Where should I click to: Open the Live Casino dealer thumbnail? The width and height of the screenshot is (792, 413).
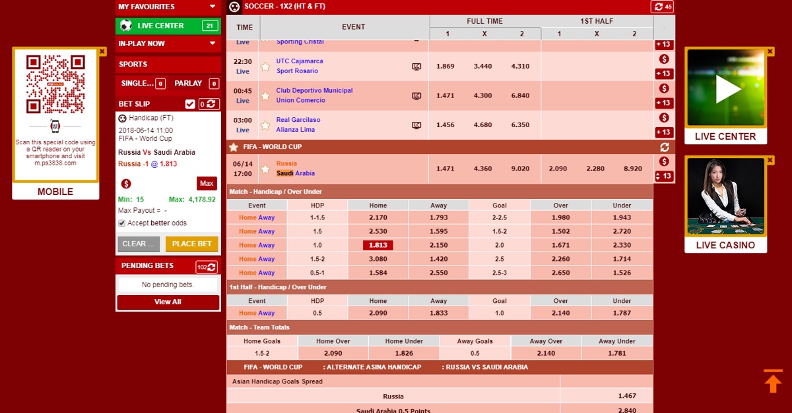click(x=726, y=197)
